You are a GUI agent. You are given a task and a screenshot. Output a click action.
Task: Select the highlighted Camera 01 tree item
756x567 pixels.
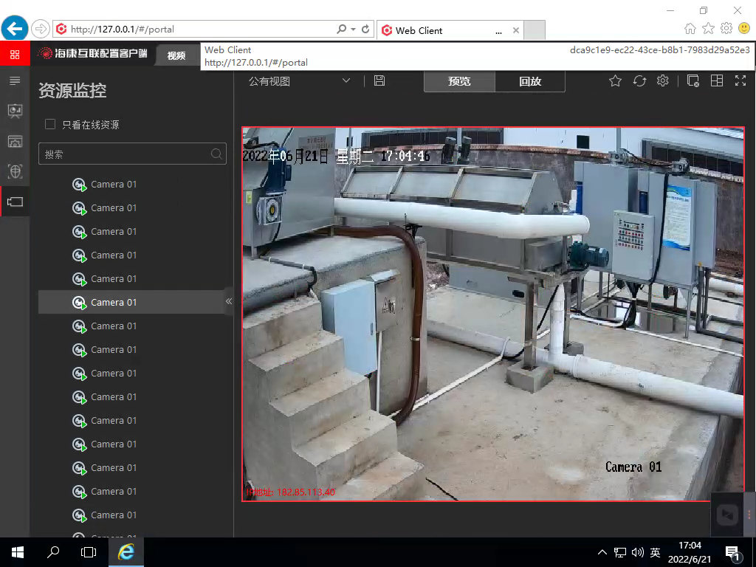(x=114, y=302)
